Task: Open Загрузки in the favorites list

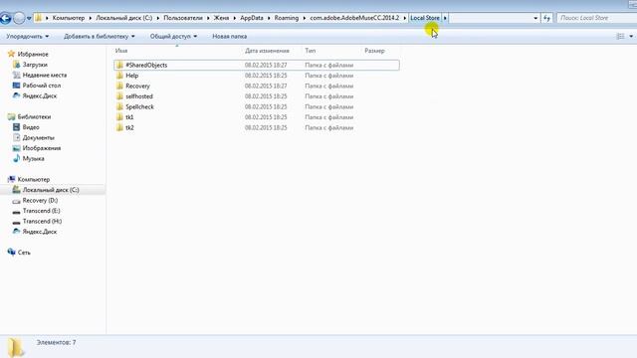Action: 35,65
